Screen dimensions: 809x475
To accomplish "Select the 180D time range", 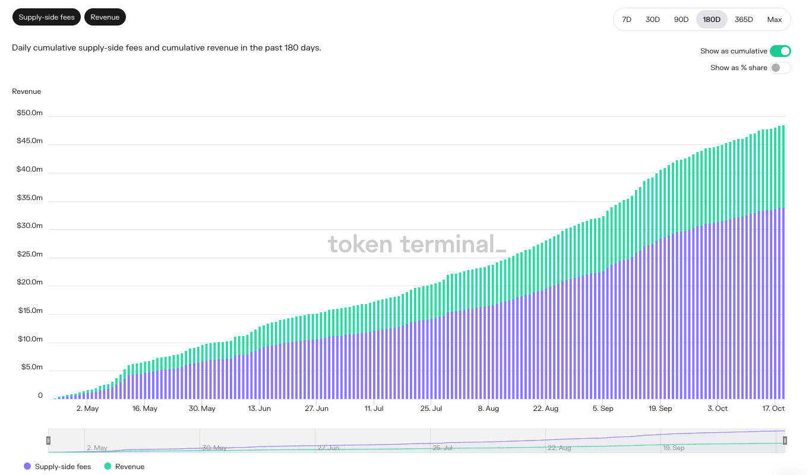I will point(712,20).
